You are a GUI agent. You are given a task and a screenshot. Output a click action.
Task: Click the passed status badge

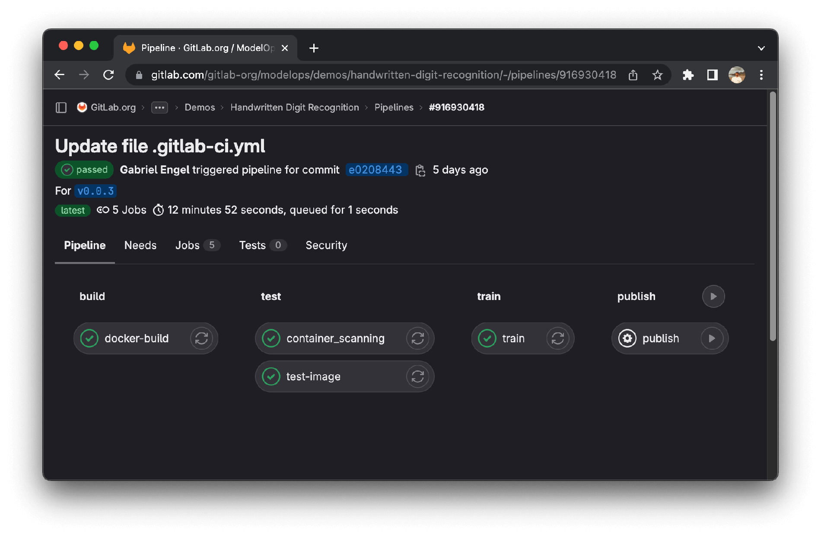click(84, 170)
